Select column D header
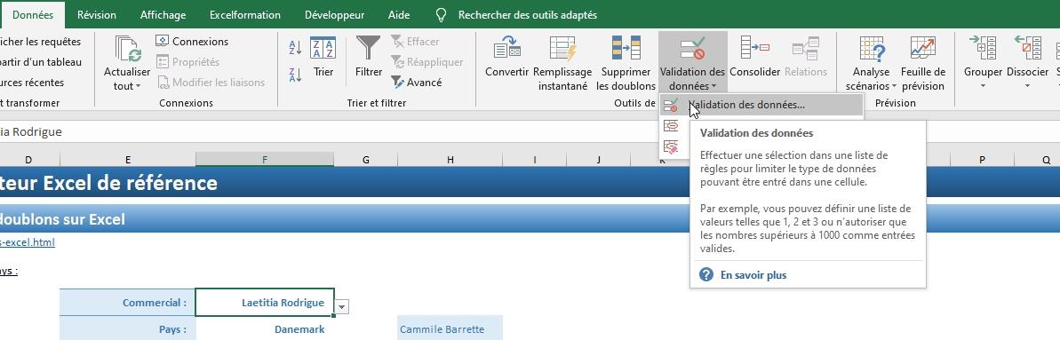 click(x=28, y=160)
